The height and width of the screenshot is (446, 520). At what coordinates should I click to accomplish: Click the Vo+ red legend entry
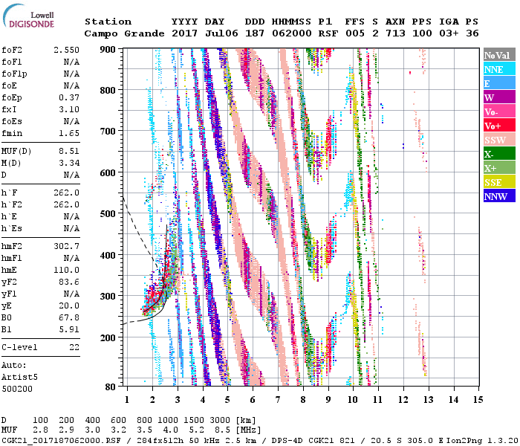tap(498, 126)
